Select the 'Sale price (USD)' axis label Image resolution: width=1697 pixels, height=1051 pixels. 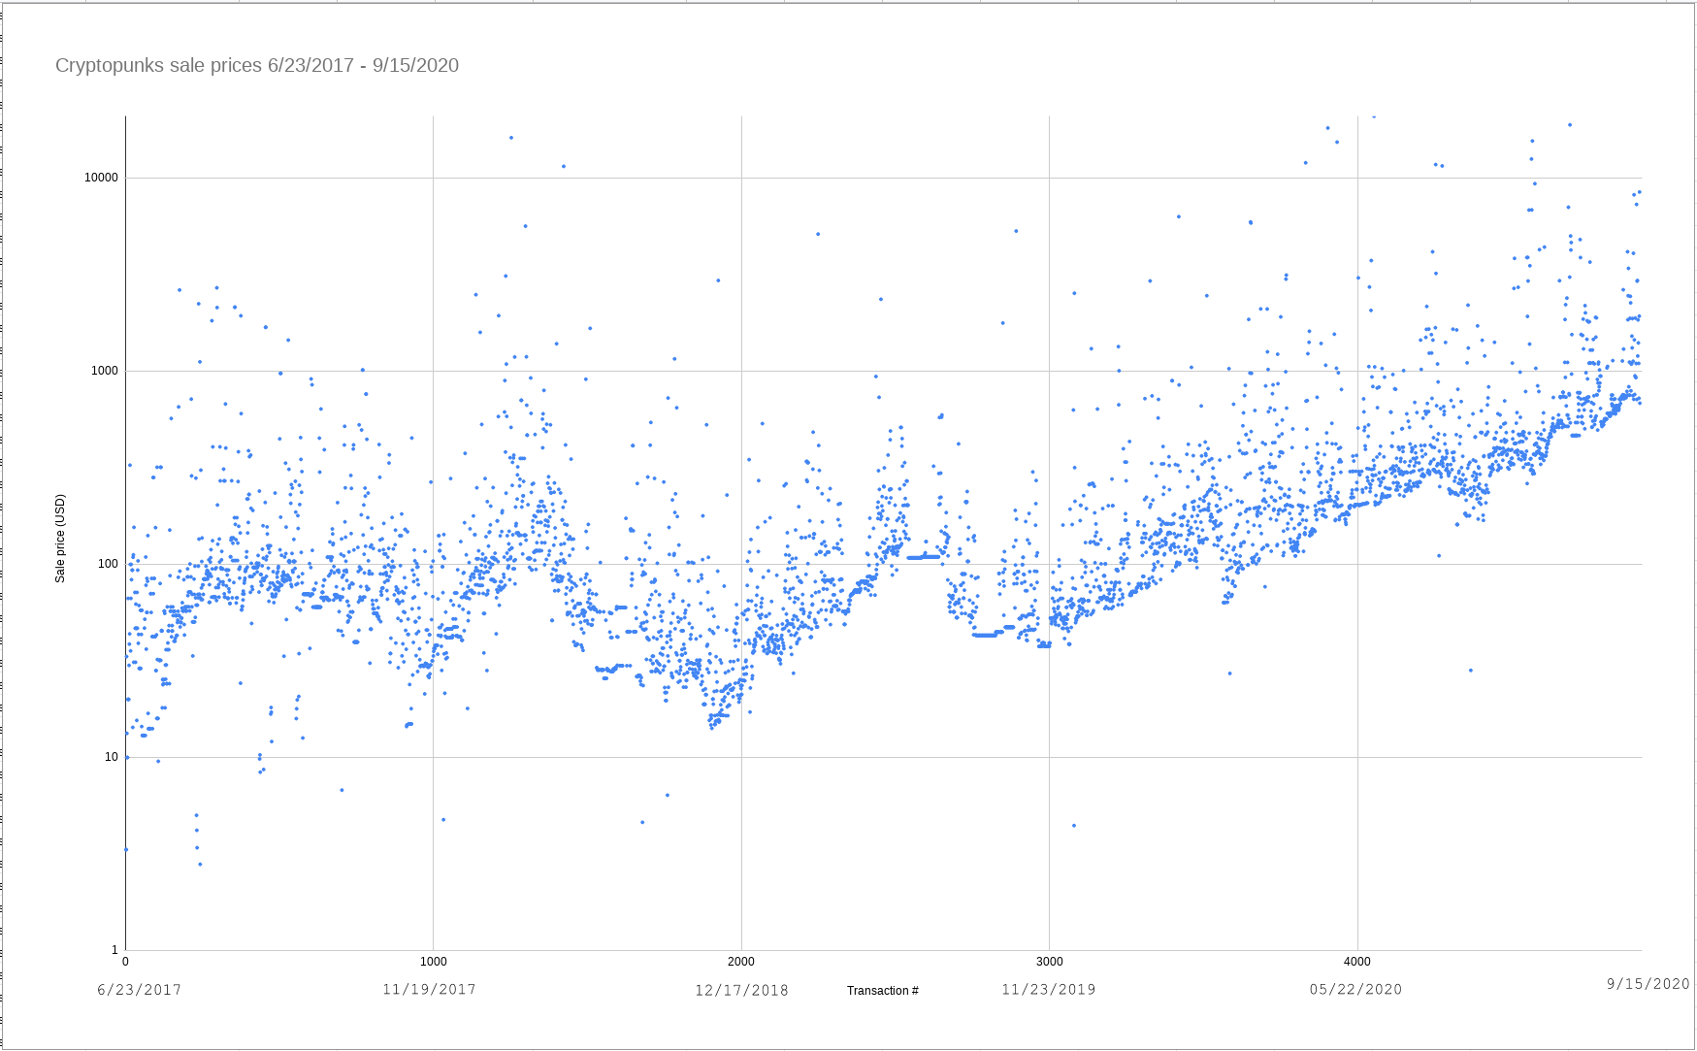tap(60, 539)
